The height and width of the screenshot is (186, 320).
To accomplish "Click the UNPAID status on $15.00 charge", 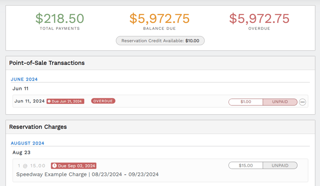I will (x=280, y=165).
